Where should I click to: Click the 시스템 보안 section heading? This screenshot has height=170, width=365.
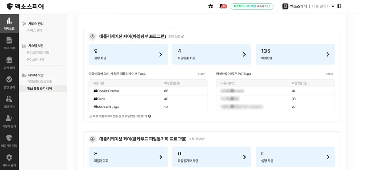[x=36, y=46]
